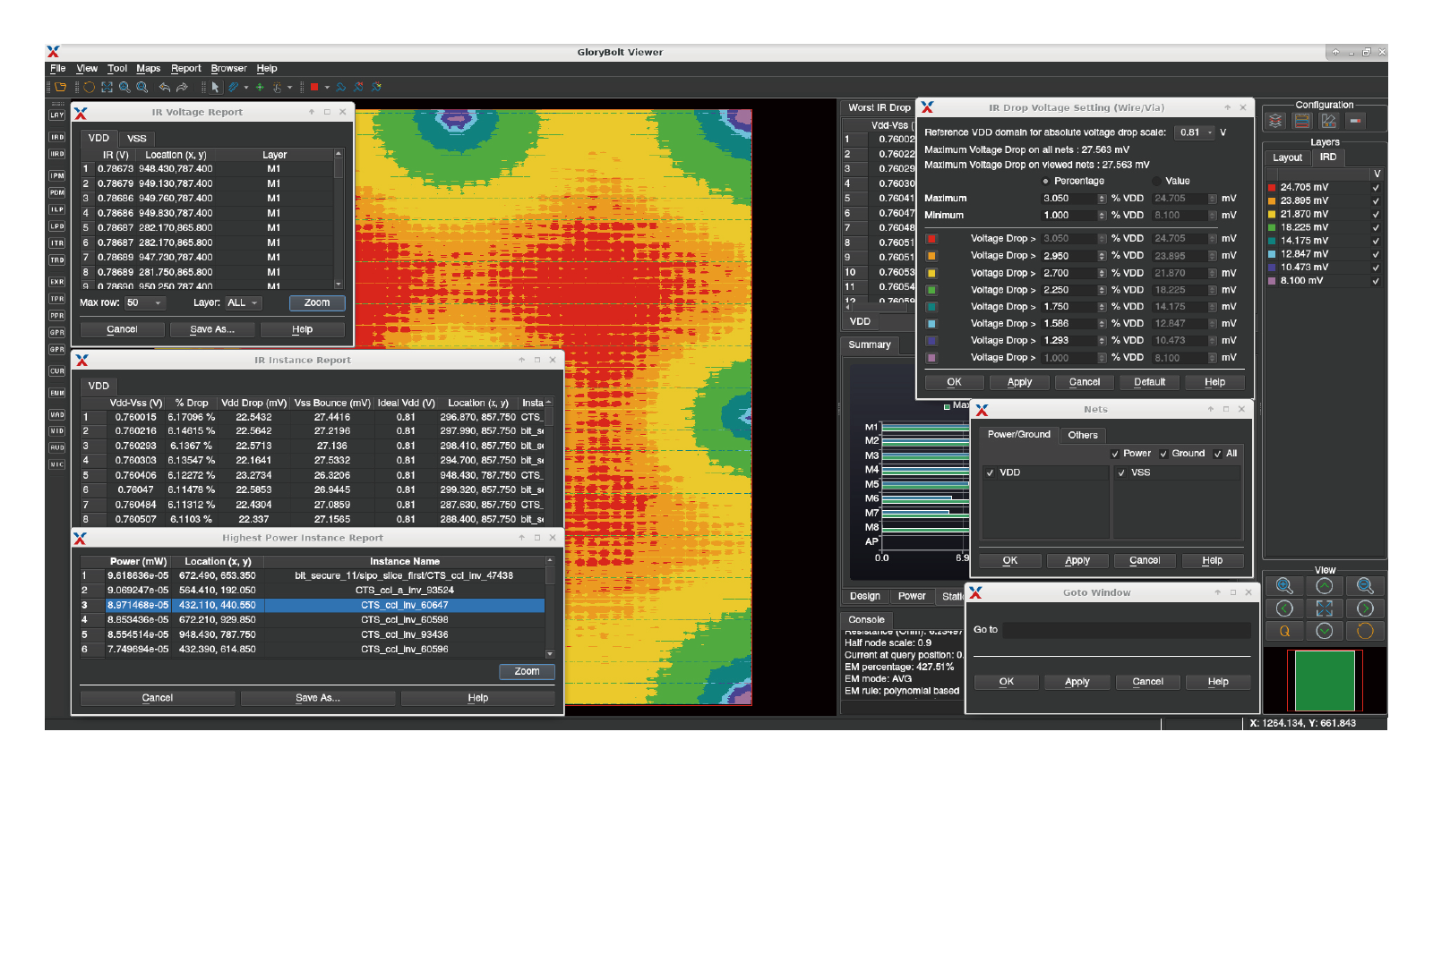This screenshot has width=1433, height=953.
Task: Open the Maps menu
Action: point(148,68)
